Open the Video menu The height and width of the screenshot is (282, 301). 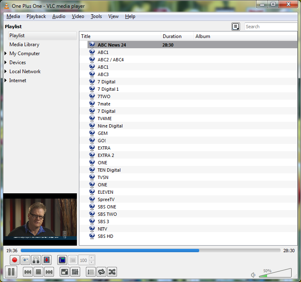[78, 16]
